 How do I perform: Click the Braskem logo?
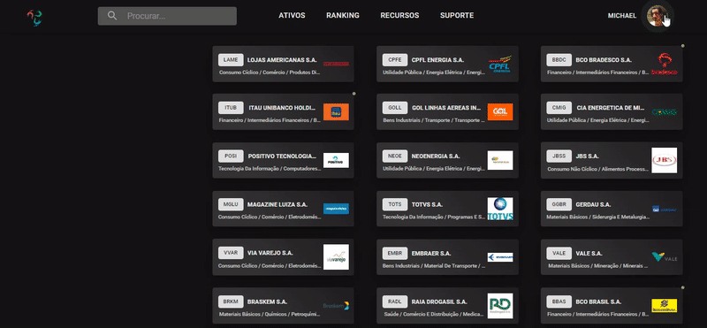click(x=336, y=305)
